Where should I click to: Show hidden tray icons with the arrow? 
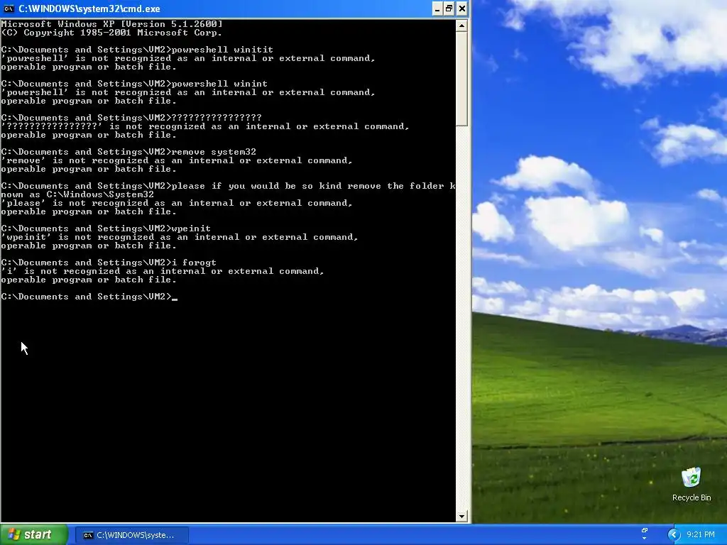pyautogui.click(x=674, y=535)
